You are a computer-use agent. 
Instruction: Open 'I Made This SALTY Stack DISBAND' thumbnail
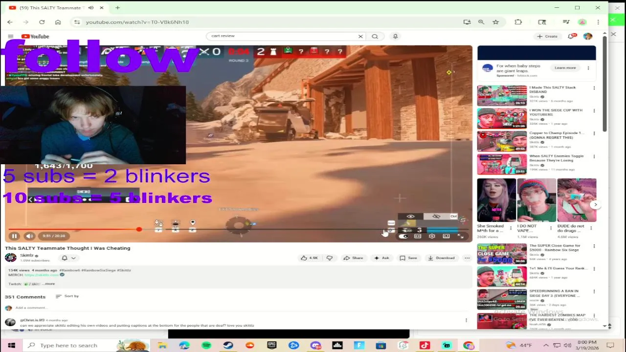point(502,96)
